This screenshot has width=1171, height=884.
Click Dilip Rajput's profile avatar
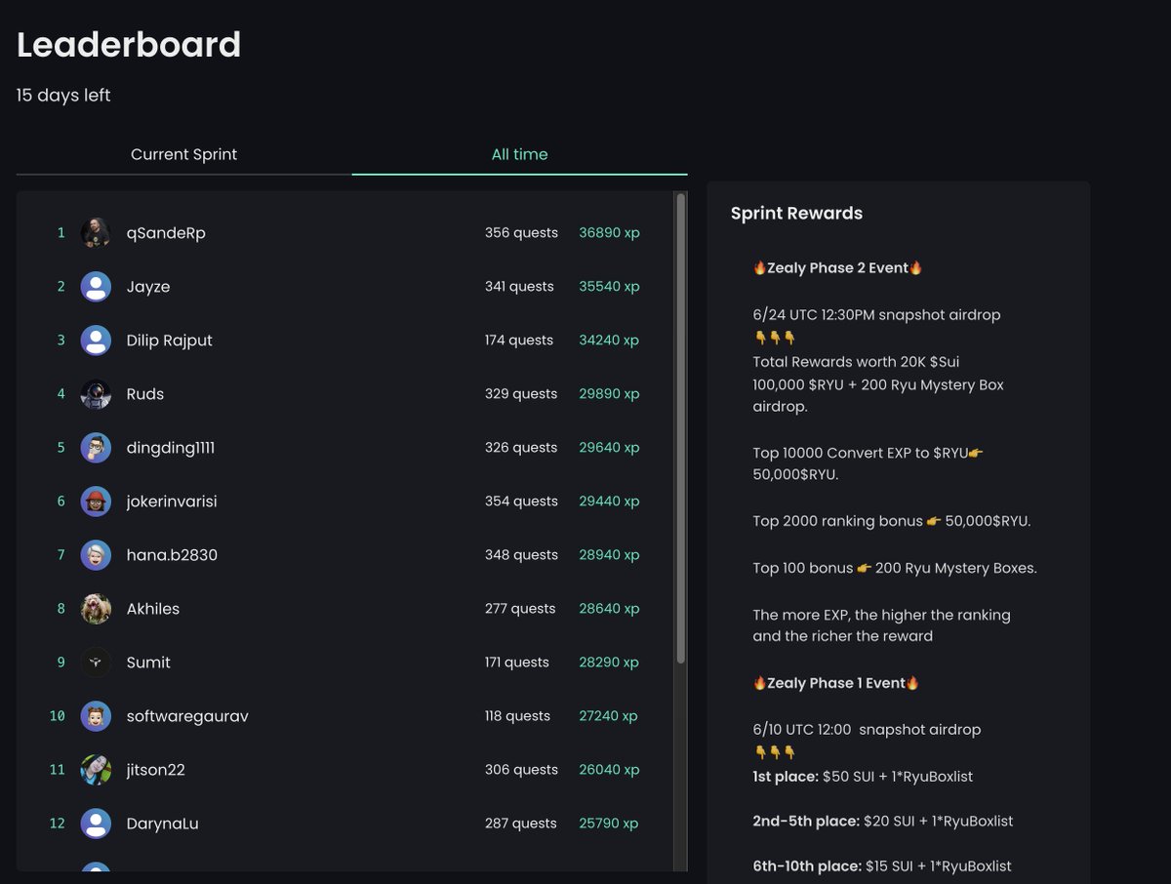[96, 341]
